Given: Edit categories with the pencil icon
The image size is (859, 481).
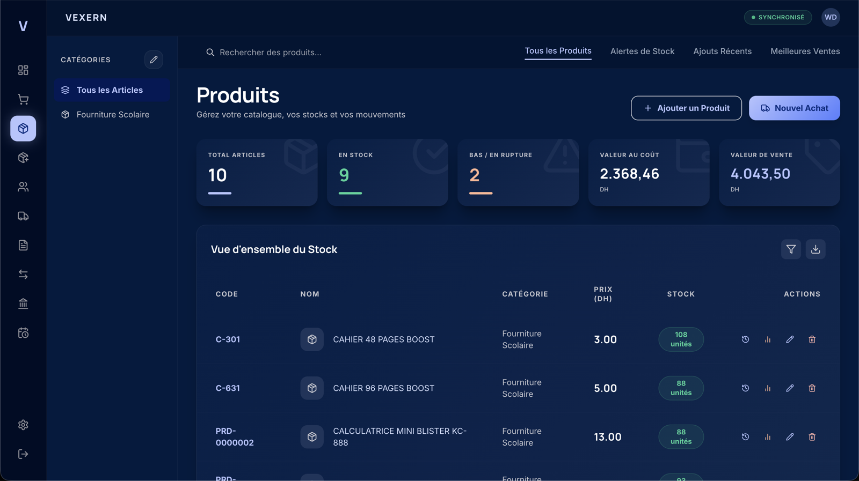Looking at the screenshot, I should point(154,60).
